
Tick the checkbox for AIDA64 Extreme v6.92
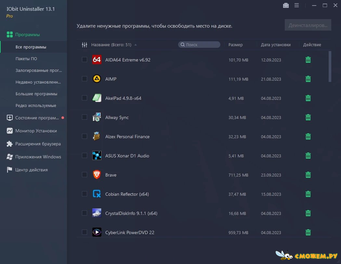coord(85,59)
